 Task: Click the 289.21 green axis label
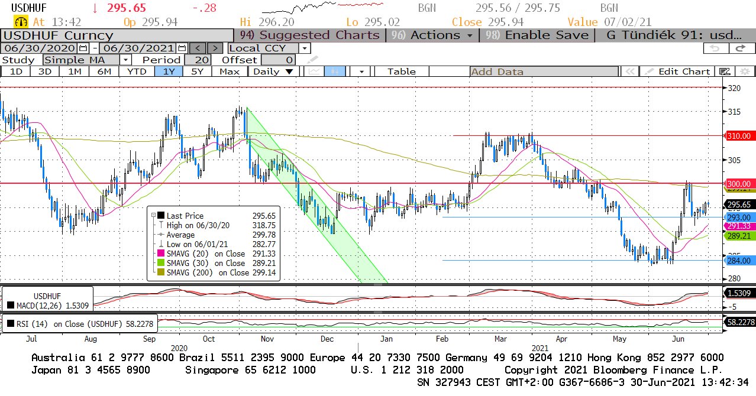740,235
